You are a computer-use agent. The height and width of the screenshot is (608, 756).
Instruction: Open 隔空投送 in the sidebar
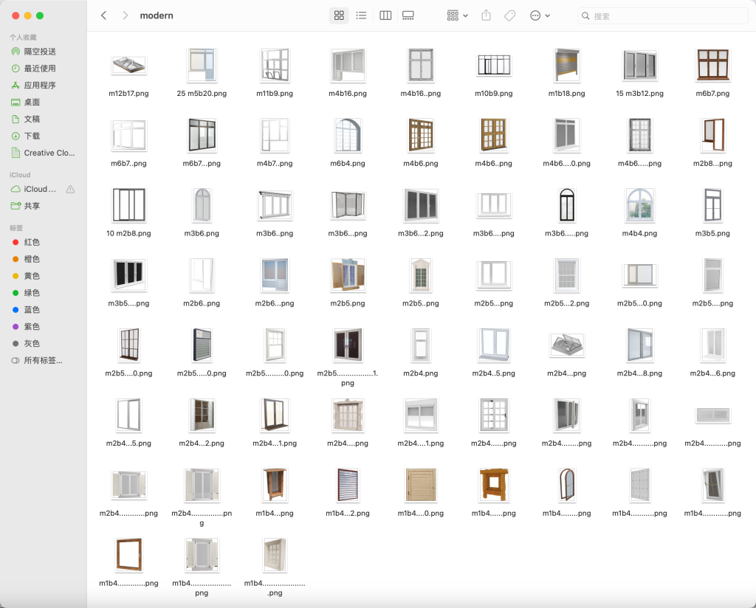point(40,52)
